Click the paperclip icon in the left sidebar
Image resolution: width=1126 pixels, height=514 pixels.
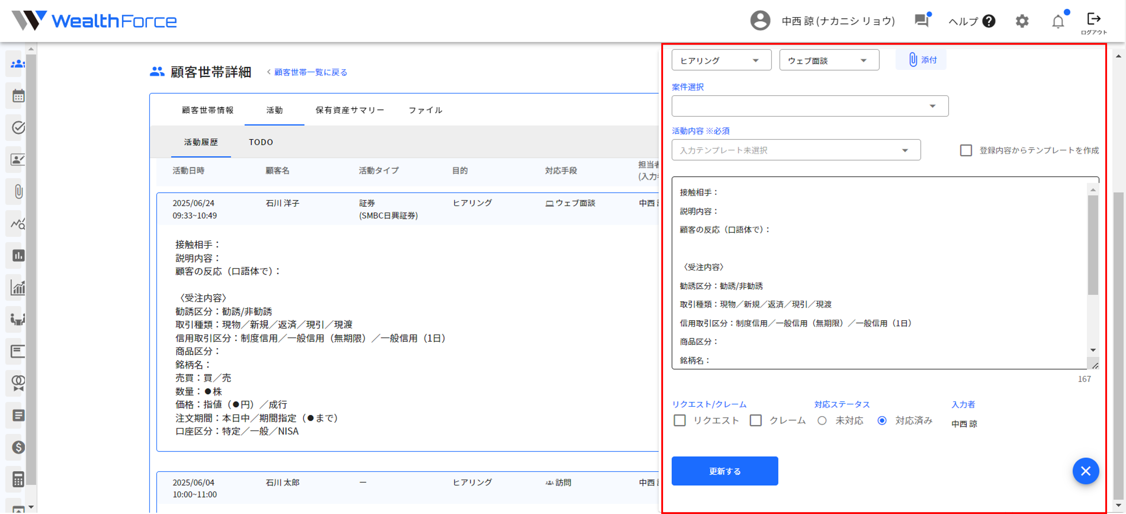(x=18, y=191)
